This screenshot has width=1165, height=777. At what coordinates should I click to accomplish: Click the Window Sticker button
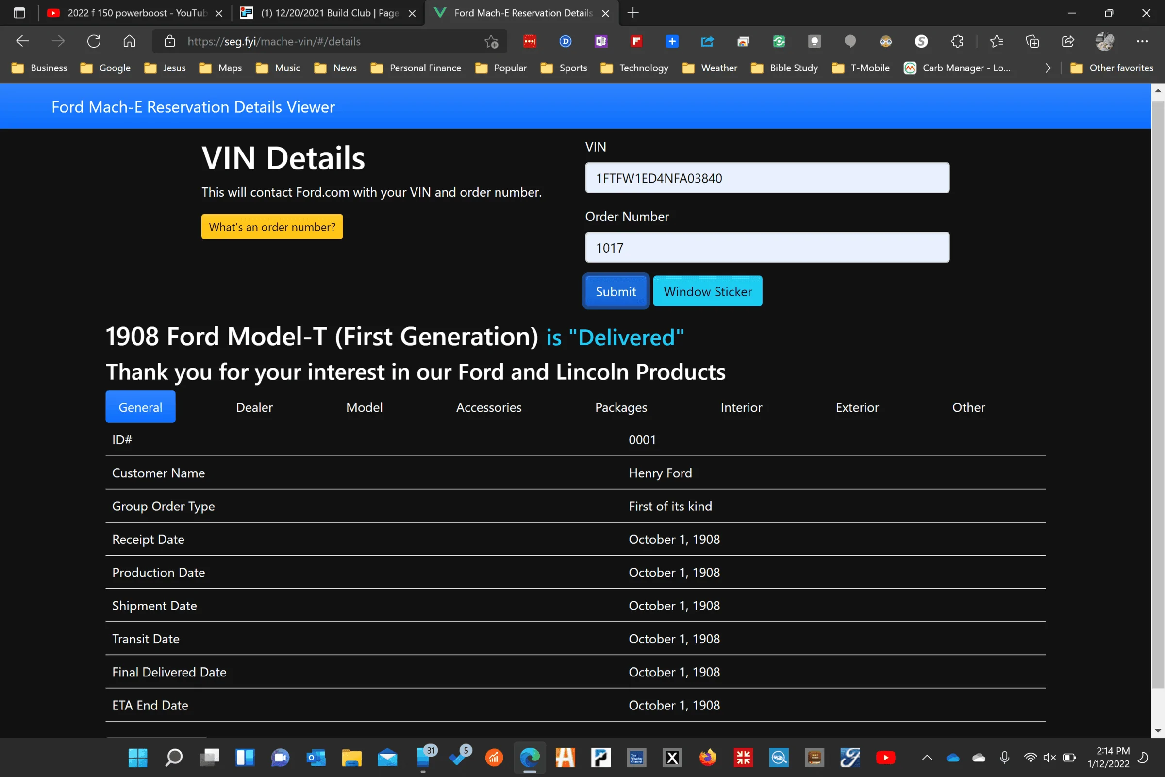point(707,291)
